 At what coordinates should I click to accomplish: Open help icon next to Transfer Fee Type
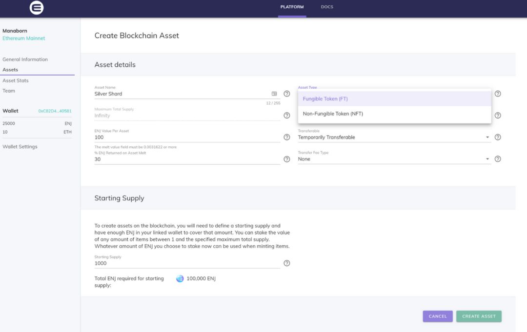tap(498, 159)
